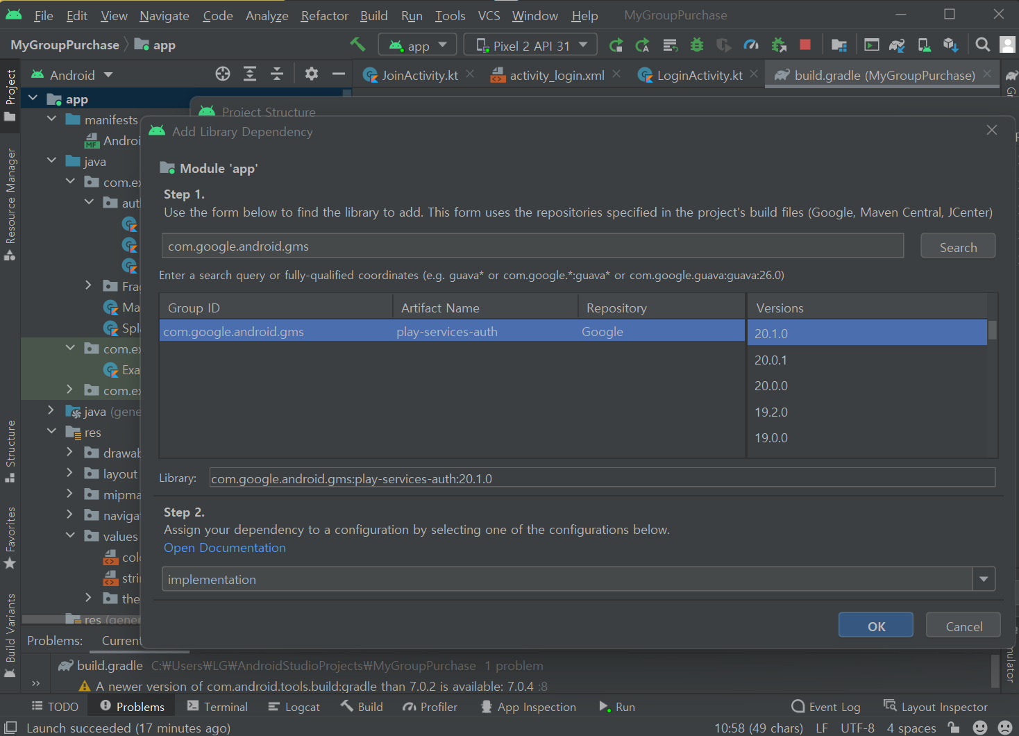Open Project panel settings gear
The image size is (1019, 736).
[x=312, y=74]
